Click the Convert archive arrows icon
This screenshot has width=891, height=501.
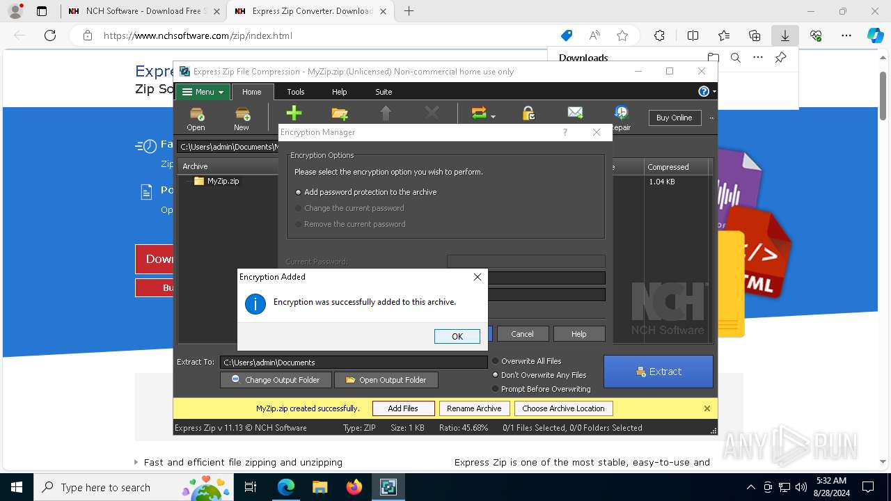(x=479, y=113)
